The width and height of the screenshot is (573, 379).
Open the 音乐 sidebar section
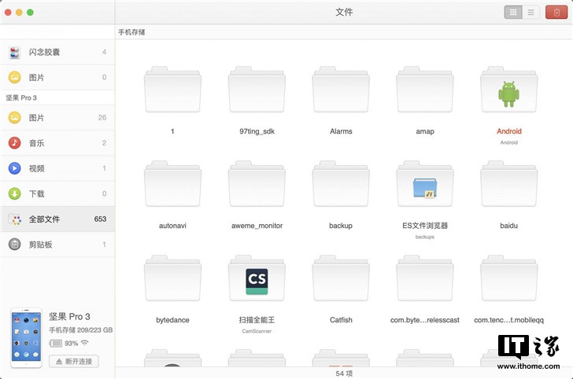(57, 143)
